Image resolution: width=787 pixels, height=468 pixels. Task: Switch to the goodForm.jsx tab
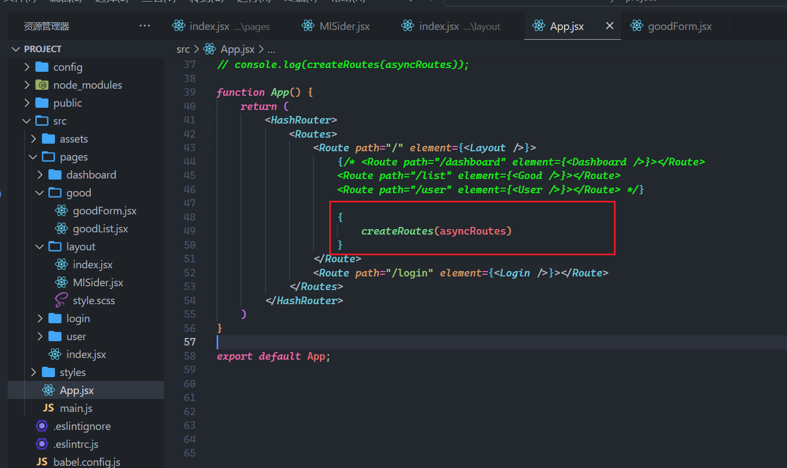[671, 26]
